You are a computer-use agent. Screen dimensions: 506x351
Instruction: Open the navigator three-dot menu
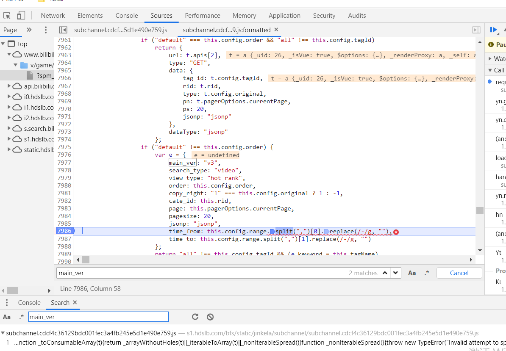pyautogui.click(x=46, y=30)
